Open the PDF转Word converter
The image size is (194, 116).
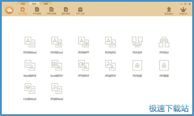[x=30, y=45]
